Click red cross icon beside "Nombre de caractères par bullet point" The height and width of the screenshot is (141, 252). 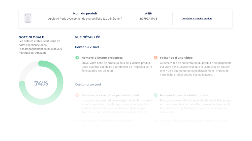click(77, 95)
